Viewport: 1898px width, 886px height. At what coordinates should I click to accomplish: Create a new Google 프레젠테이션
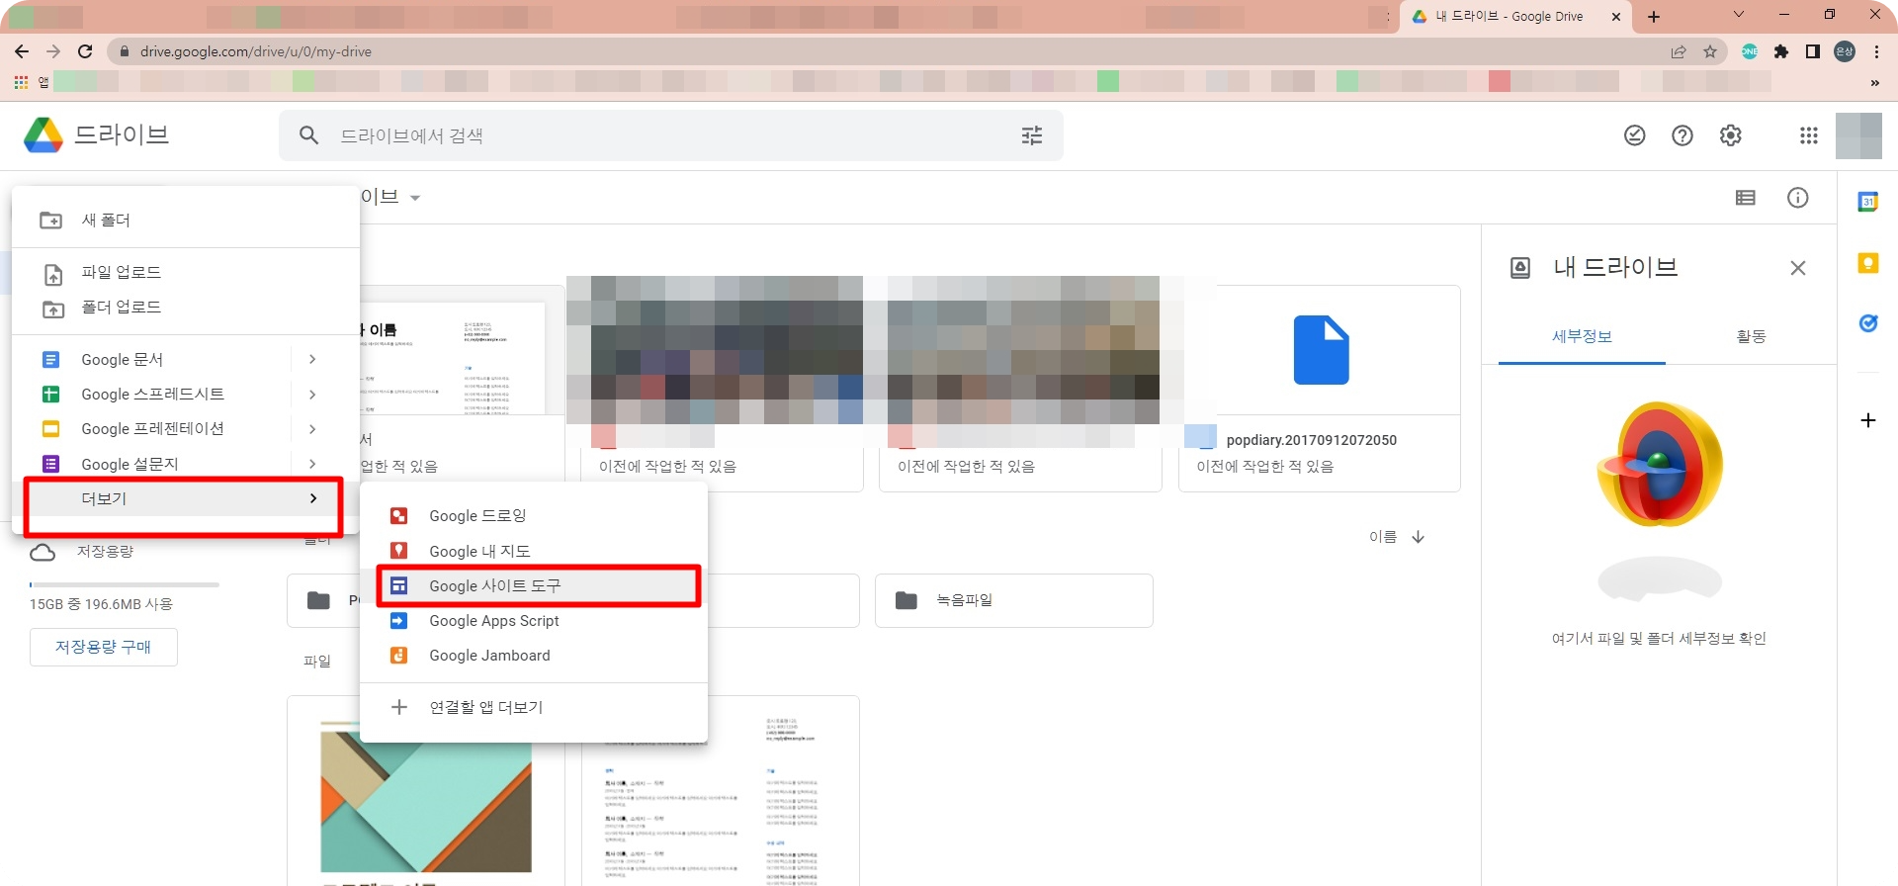(151, 428)
